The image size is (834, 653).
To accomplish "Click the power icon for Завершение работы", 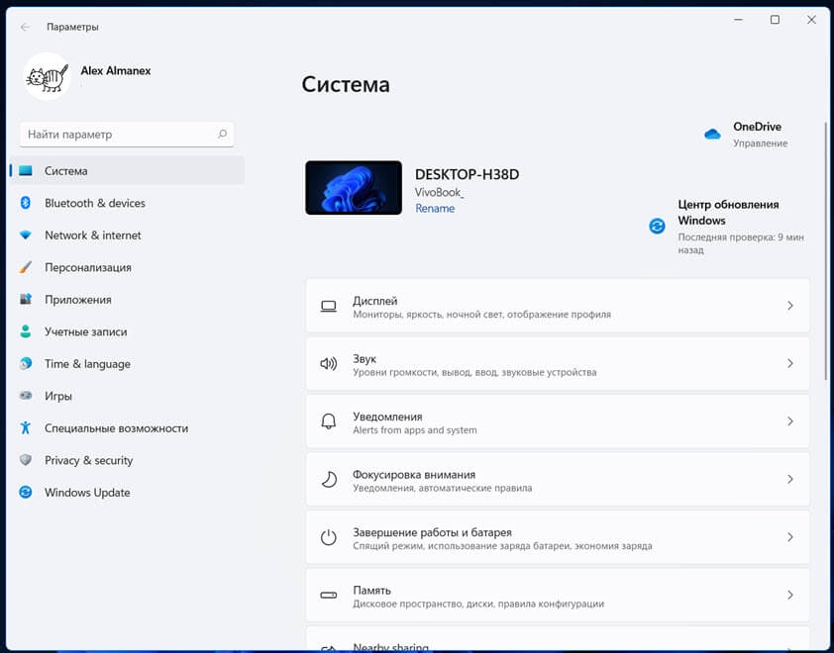I will pos(328,537).
